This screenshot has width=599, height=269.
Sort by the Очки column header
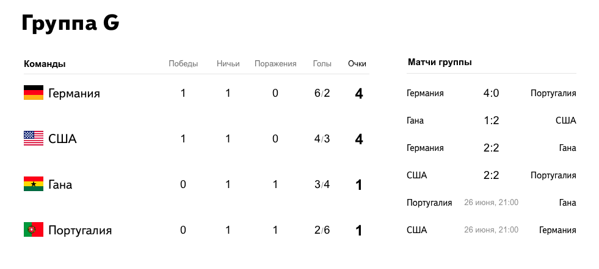point(357,64)
